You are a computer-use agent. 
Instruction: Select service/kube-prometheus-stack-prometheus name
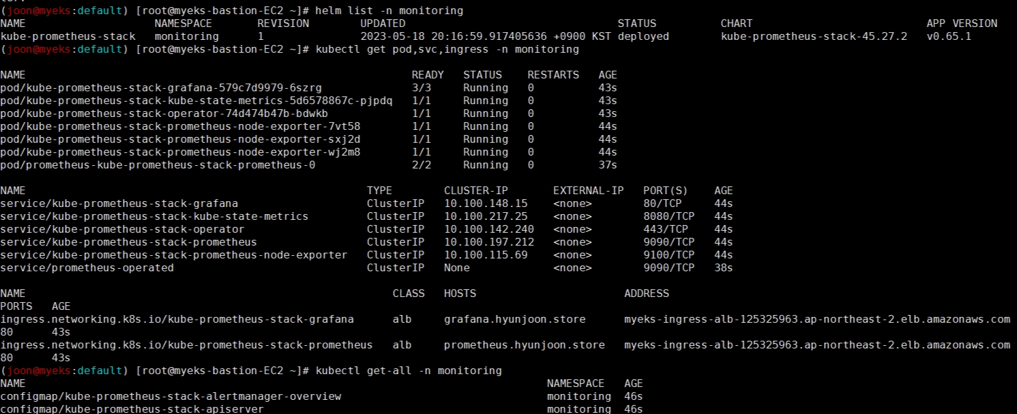129,242
